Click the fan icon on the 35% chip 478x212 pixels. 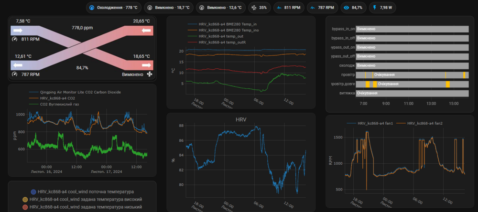254,8
